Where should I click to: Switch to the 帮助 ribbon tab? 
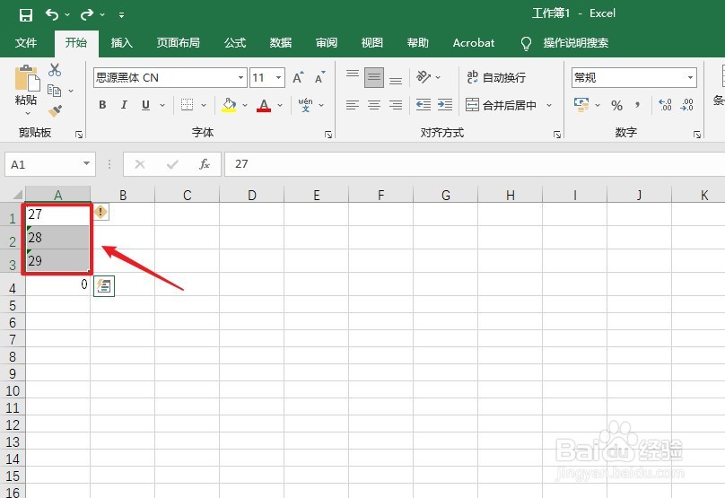(x=417, y=43)
